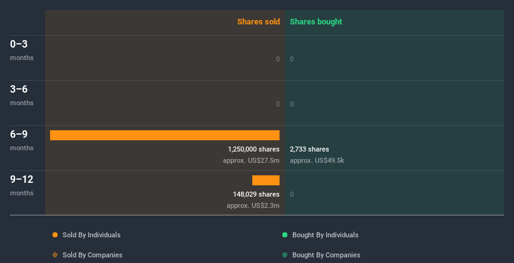Image resolution: width=514 pixels, height=263 pixels.
Task: Click the 0–3 months shares bought zero
Action: [292, 59]
